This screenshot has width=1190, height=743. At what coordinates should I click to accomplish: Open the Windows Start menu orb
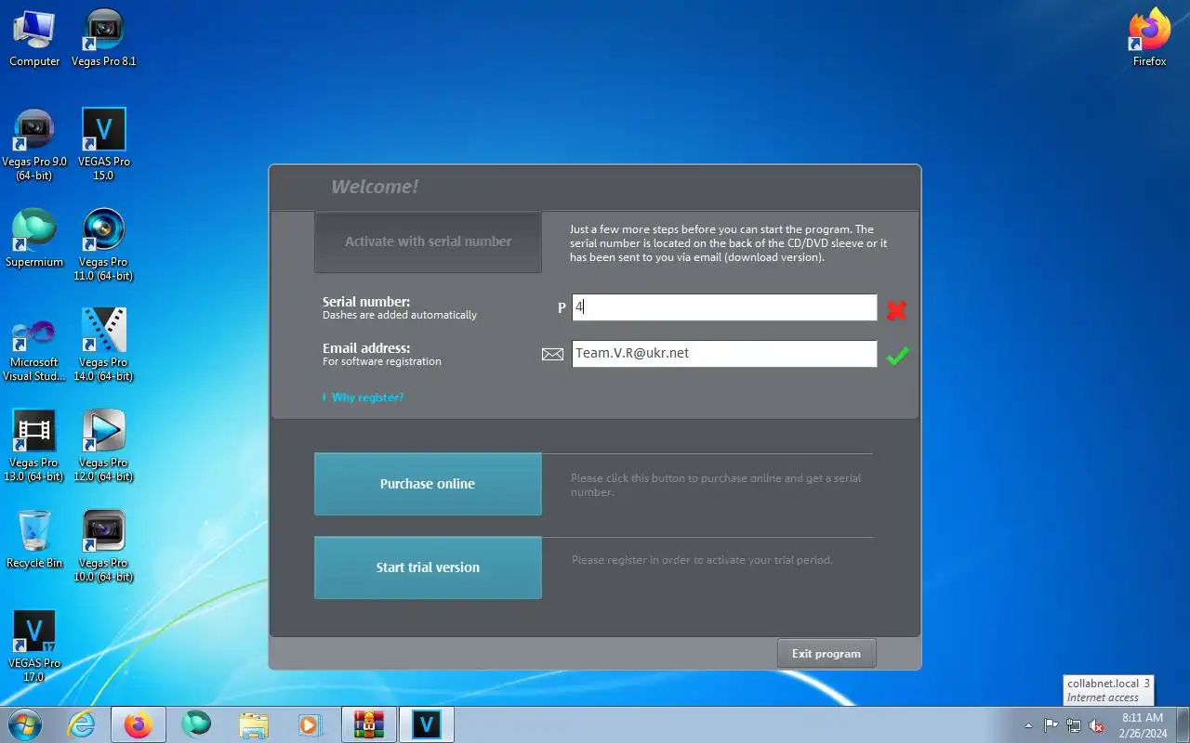(x=24, y=724)
